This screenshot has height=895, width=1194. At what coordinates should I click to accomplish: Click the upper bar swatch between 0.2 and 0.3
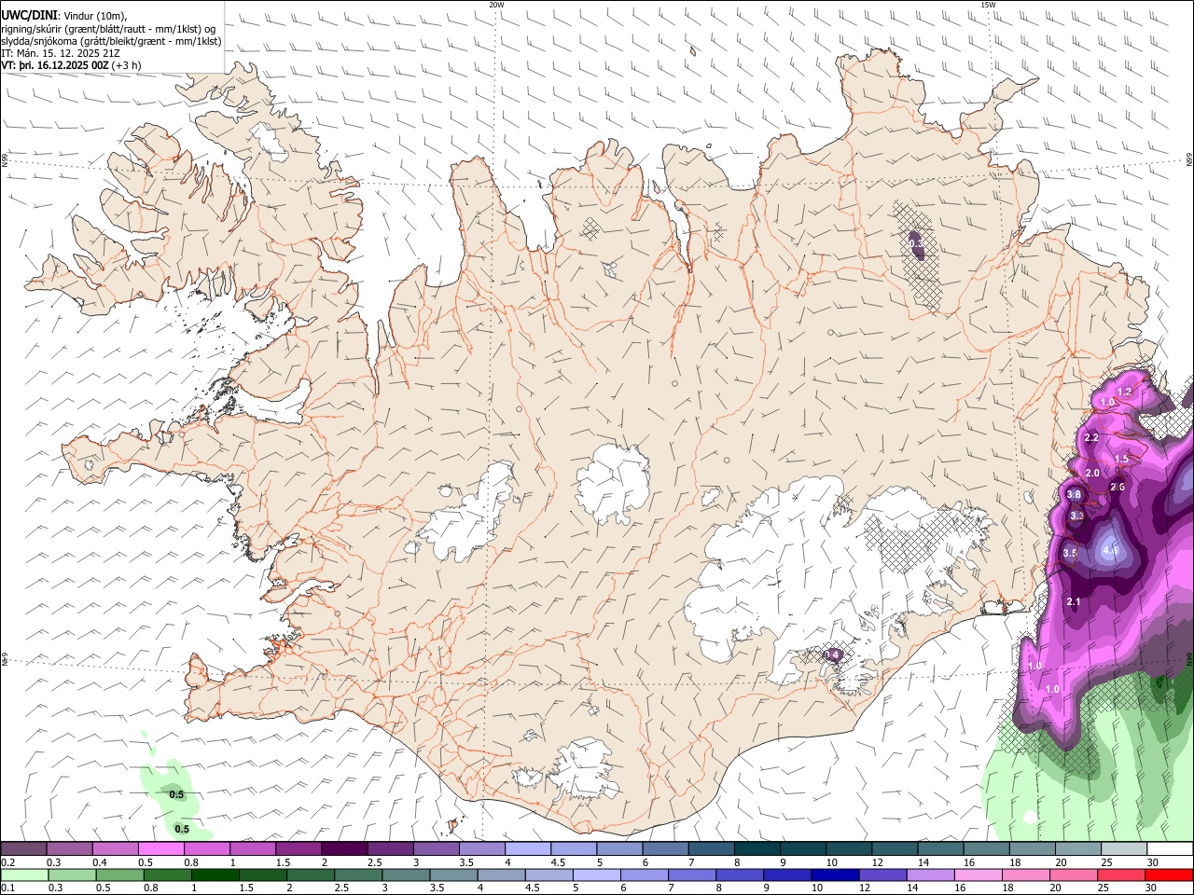(x=23, y=849)
